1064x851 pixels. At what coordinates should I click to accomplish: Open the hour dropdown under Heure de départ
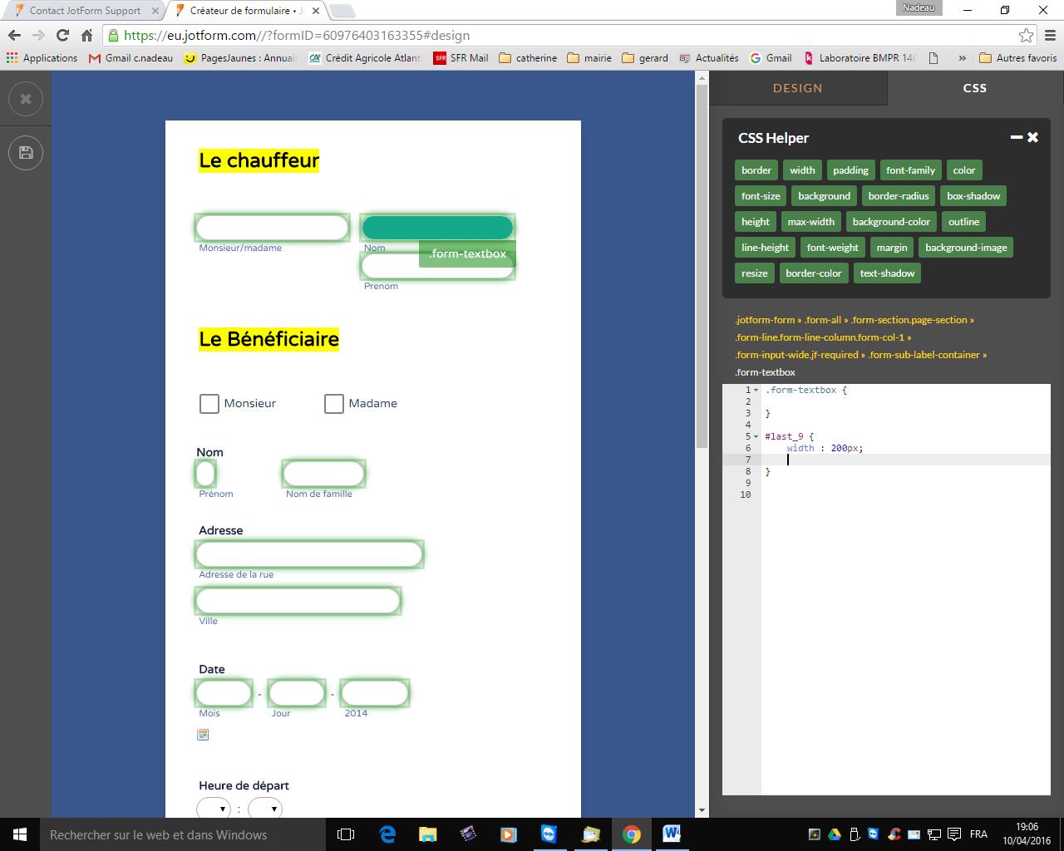click(213, 808)
